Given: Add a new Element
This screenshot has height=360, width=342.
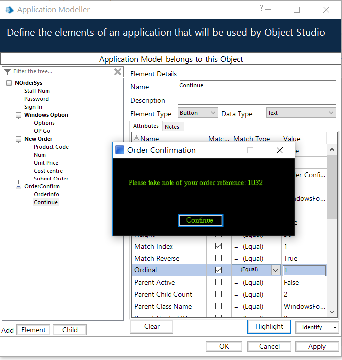Looking at the screenshot, I should coord(33,330).
